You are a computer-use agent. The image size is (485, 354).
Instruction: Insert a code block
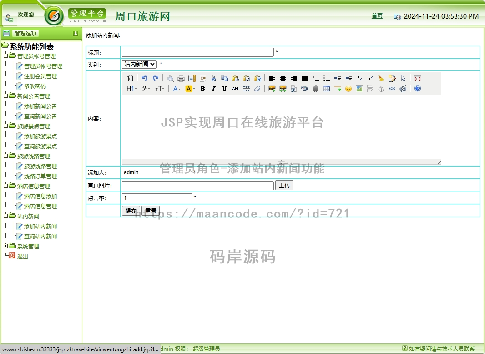203,78
